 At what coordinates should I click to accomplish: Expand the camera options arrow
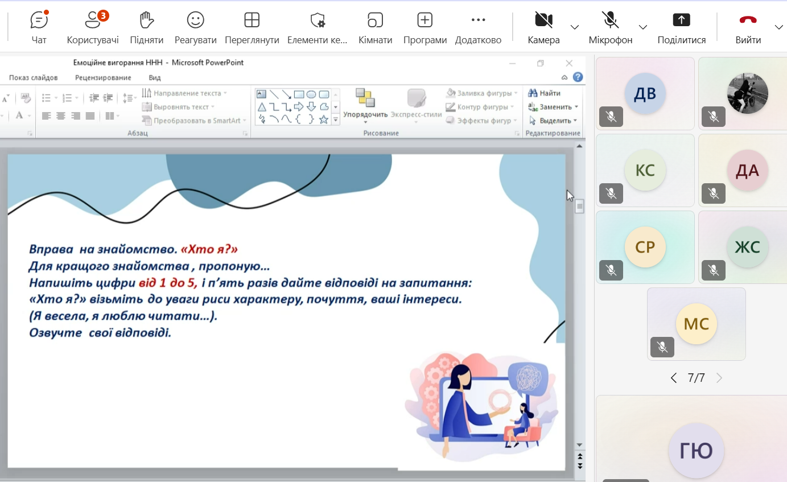(575, 27)
